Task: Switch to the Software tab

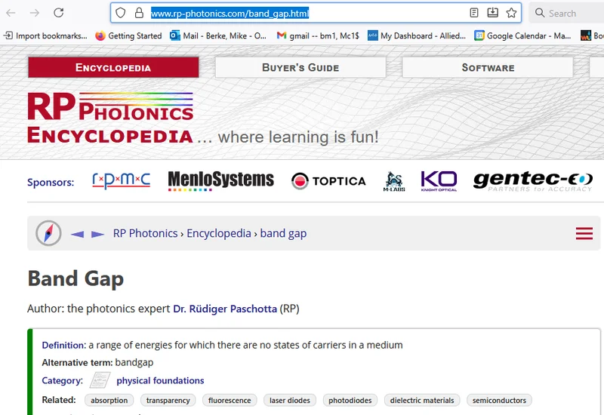Action: coord(488,68)
